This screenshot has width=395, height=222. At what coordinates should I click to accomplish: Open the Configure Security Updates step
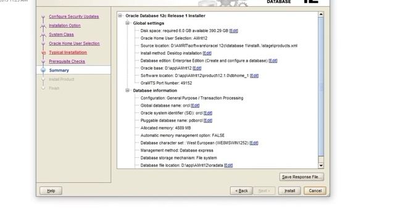point(74,17)
